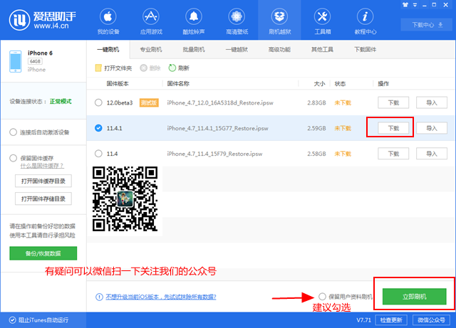
Task: Click the 打开文件夹 folder icon
Action: pos(98,68)
